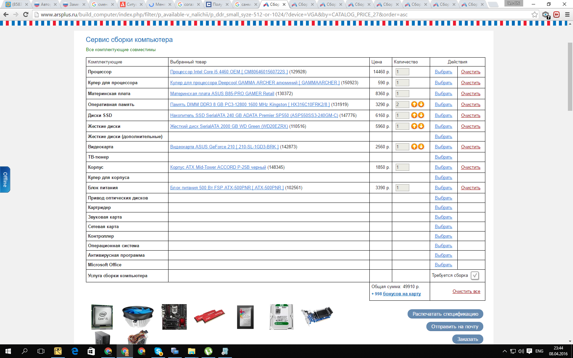The width and height of the screenshot is (573, 358).
Task: Open the Action Center notifications icon
Action: click(x=529, y=351)
